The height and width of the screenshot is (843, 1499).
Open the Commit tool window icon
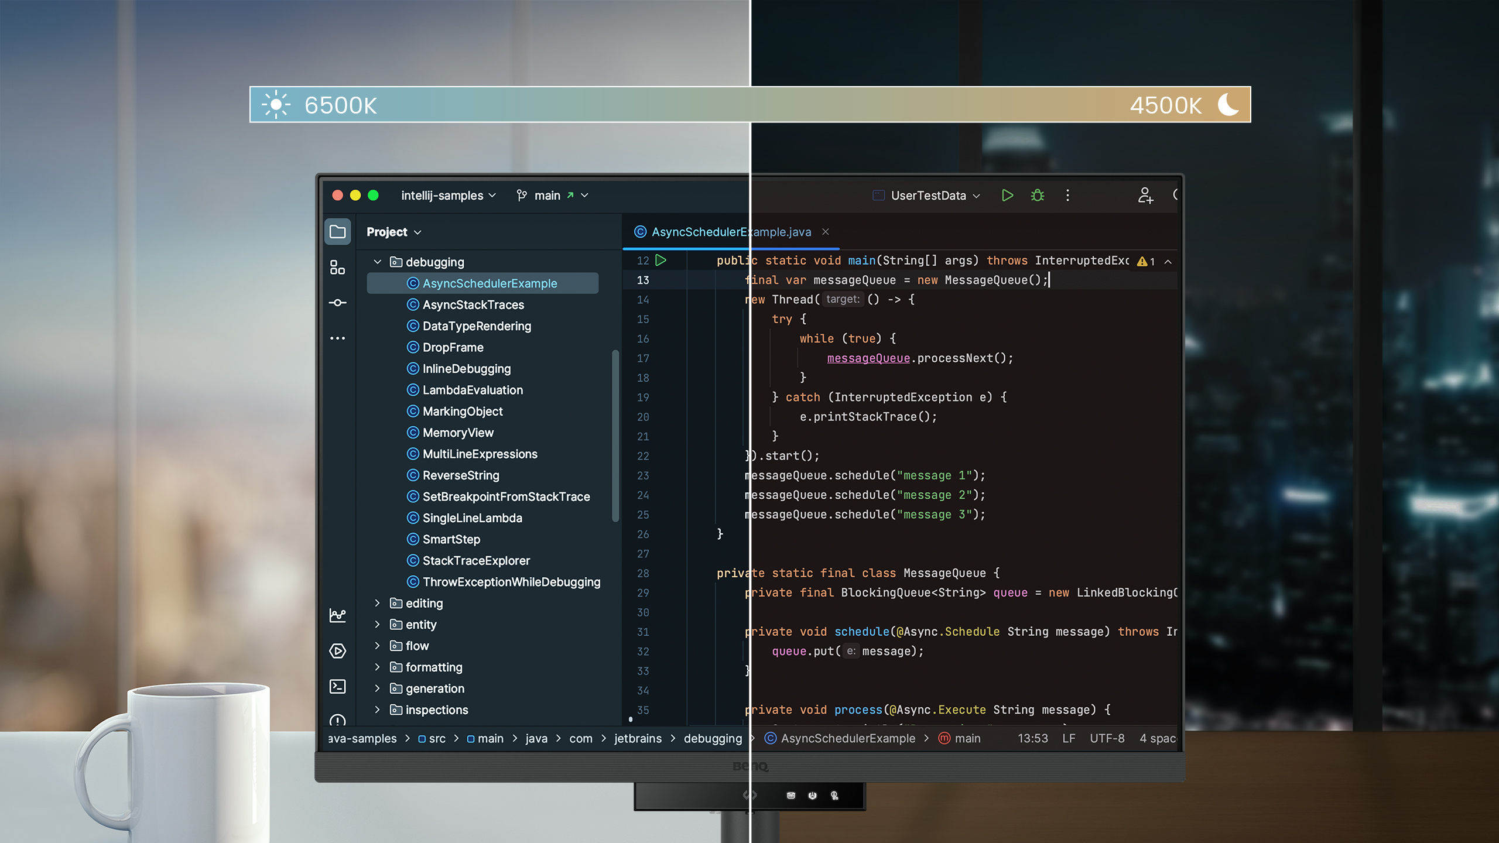click(337, 303)
